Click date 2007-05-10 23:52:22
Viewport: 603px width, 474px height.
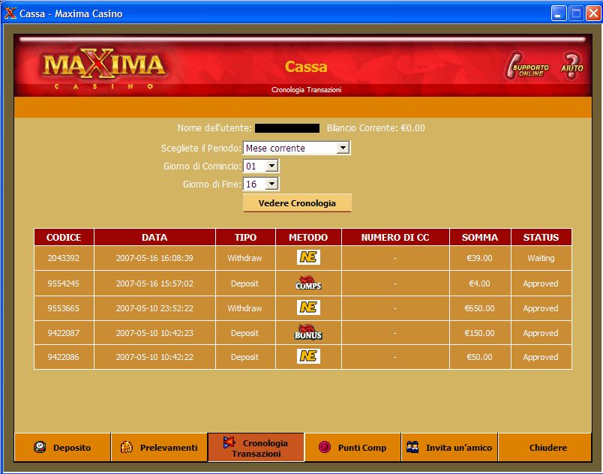click(x=154, y=308)
